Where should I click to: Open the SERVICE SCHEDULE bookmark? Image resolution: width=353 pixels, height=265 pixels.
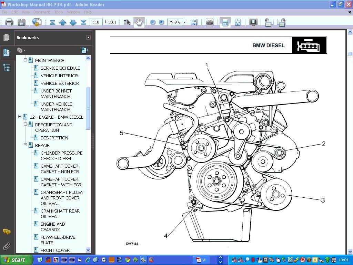60,68
